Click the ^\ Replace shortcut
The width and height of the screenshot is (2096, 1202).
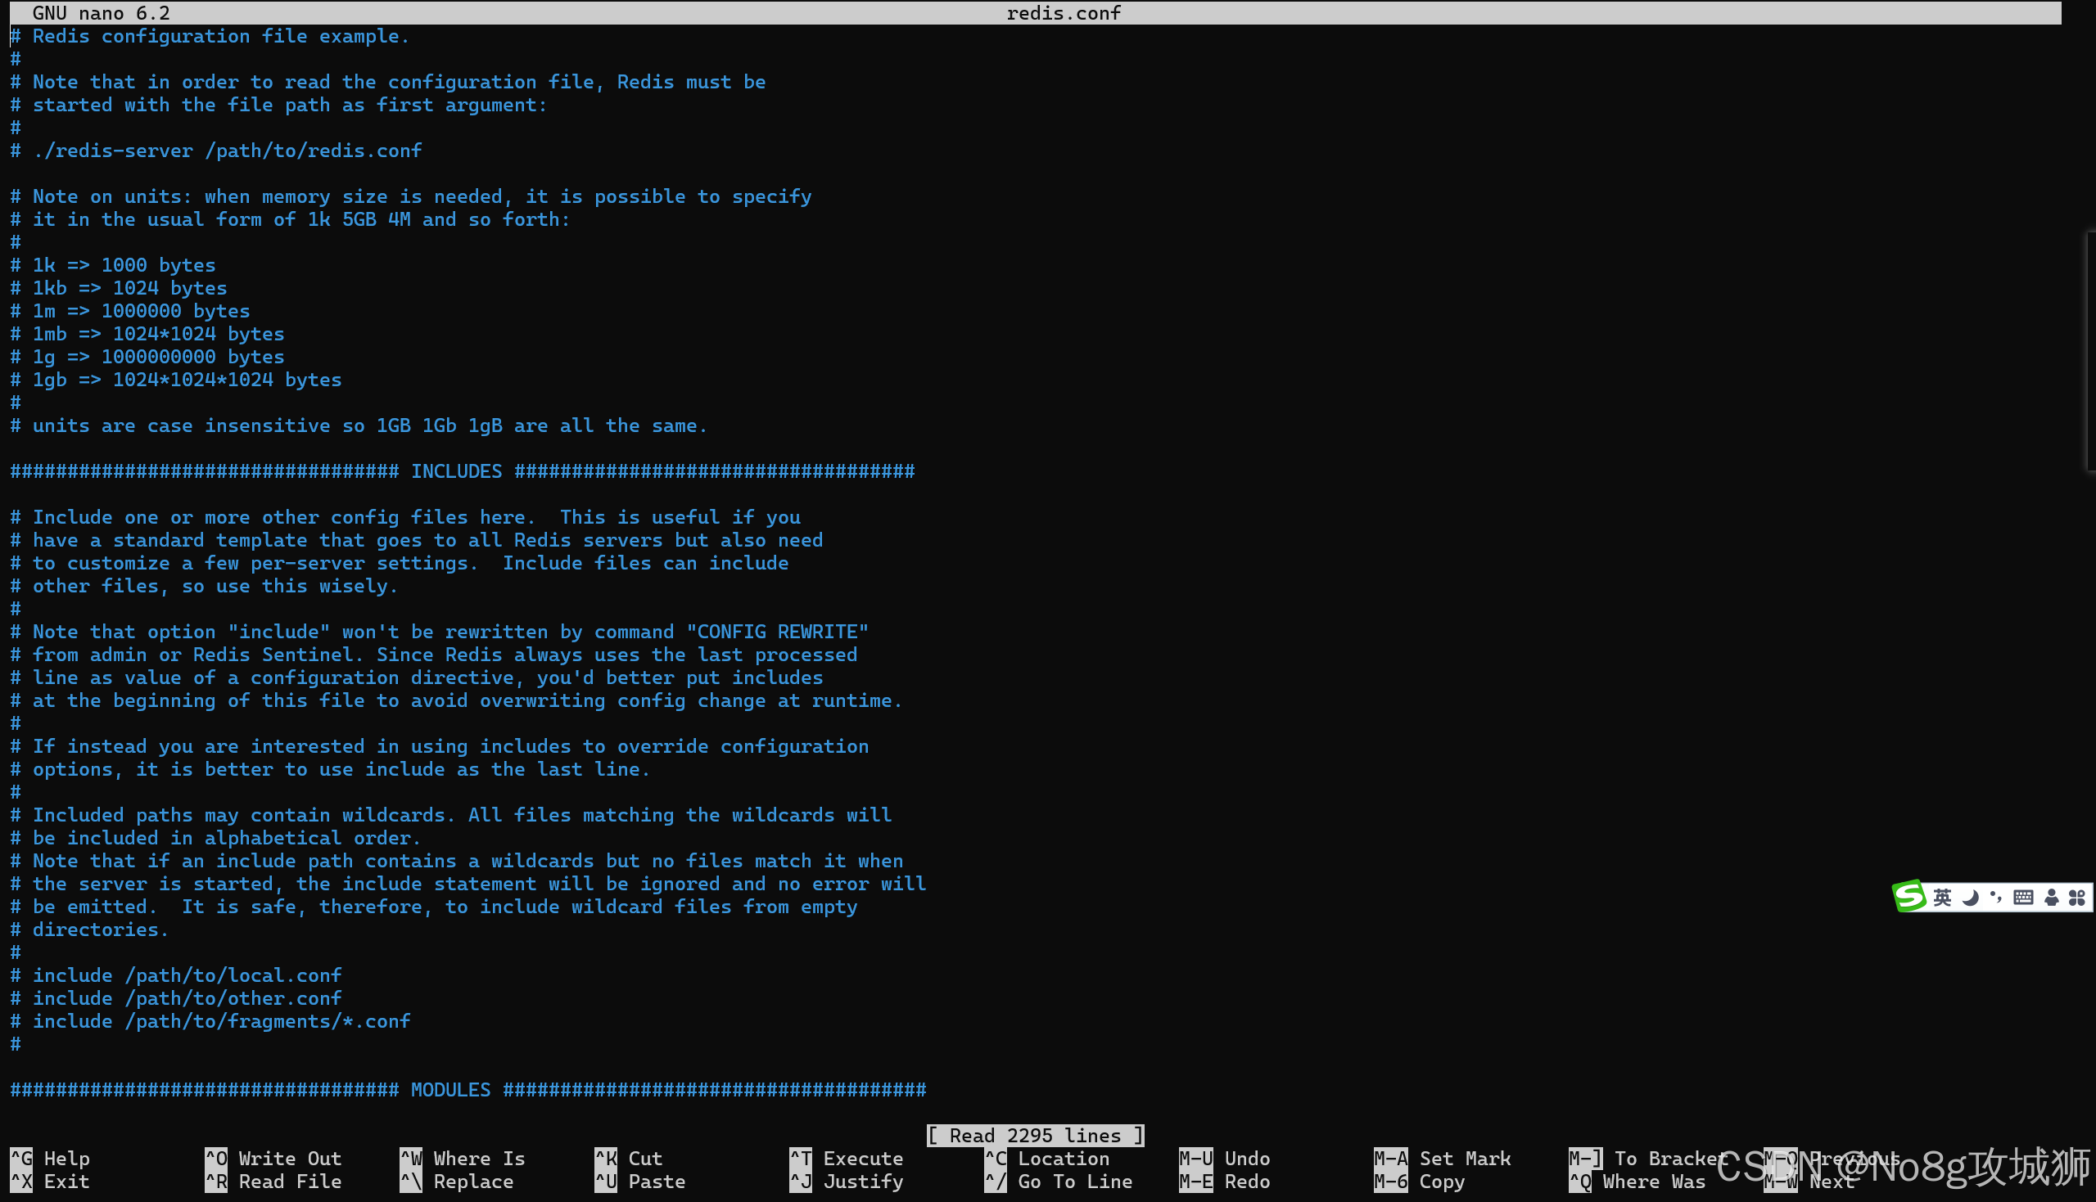click(x=457, y=1182)
